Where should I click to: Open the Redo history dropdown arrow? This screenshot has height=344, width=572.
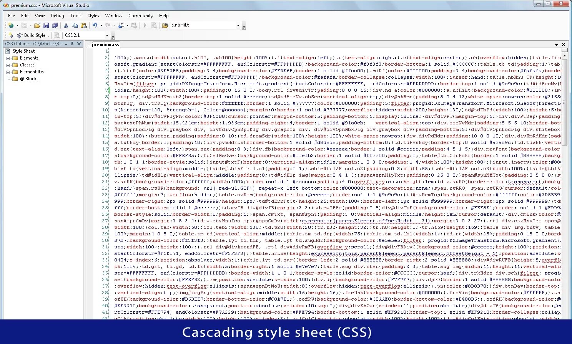114,26
